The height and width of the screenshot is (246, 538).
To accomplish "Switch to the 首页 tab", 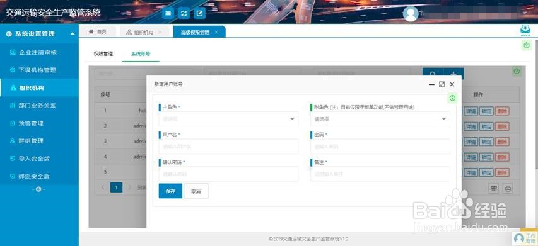I will click(98, 32).
